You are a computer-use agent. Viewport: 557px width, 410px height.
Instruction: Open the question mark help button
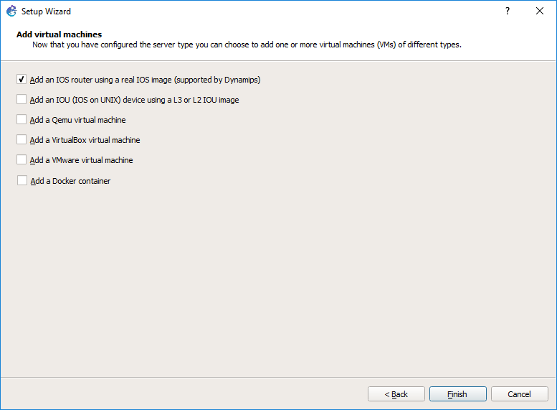[x=508, y=11]
